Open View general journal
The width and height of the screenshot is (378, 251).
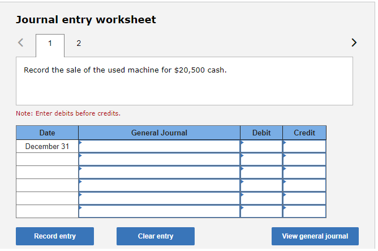[x=315, y=236]
